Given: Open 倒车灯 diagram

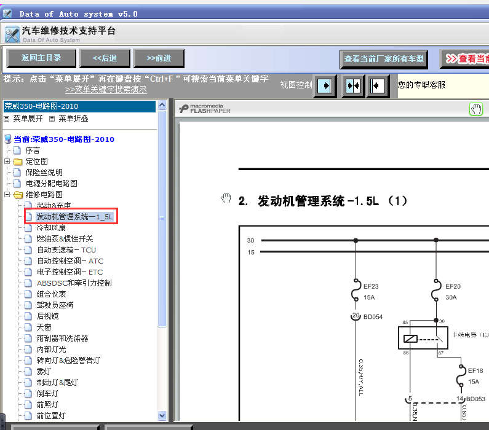Looking at the screenshot, I should tap(47, 394).
